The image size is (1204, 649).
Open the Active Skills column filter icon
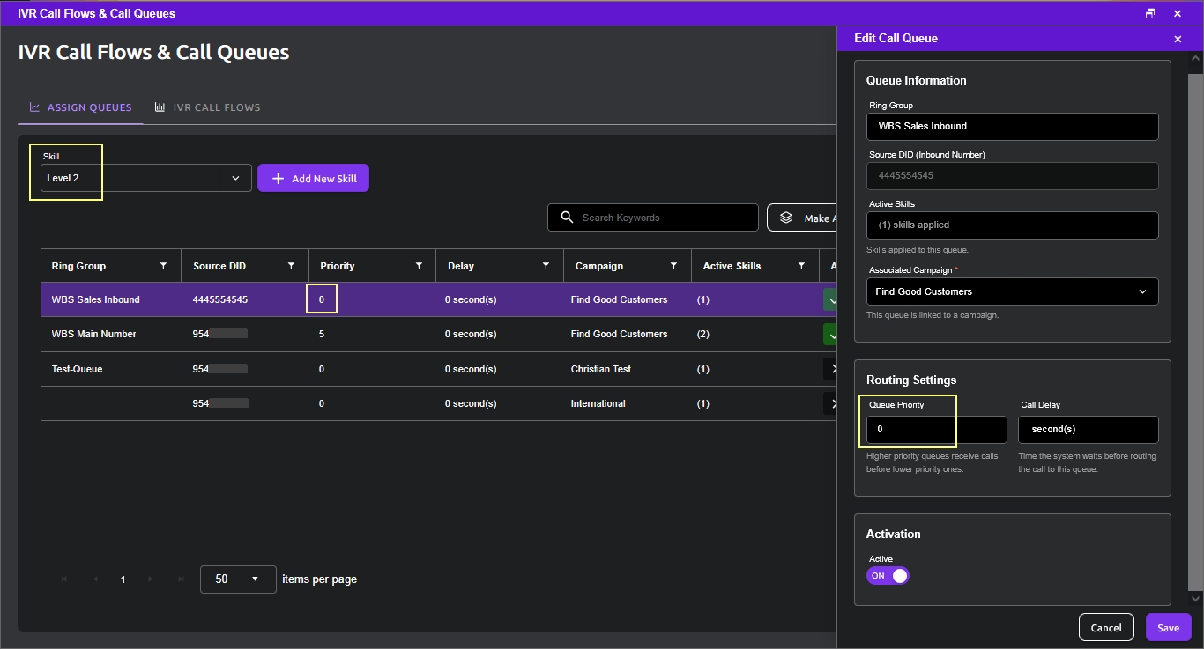[801, 266]
